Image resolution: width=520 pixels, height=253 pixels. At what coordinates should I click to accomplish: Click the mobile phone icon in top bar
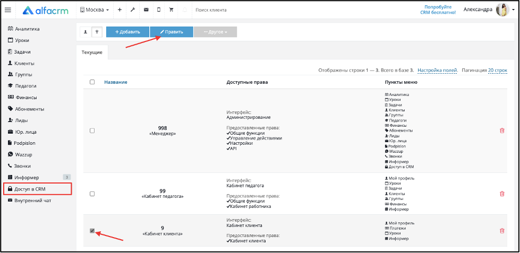(159, 10)
